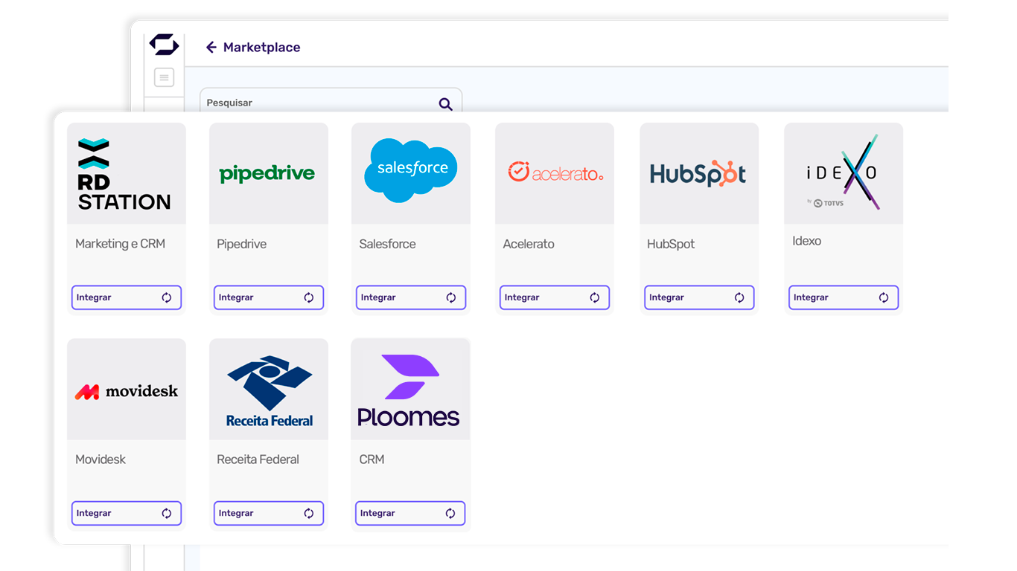Image resolution: width=1017 pixels, height=571 pixels.
Task: Open the Movidesk logo thumbnail
Action: click(127, 389)
